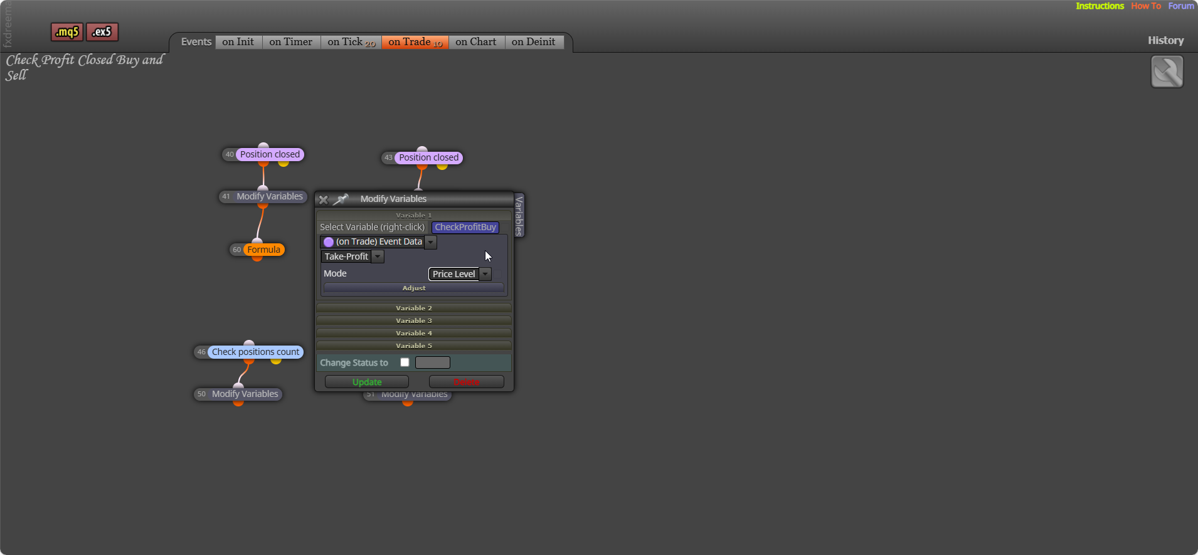Open the Take-Profit dropdown
Image resolution: width=1198 pixels, height=555 pixels.
378,256
